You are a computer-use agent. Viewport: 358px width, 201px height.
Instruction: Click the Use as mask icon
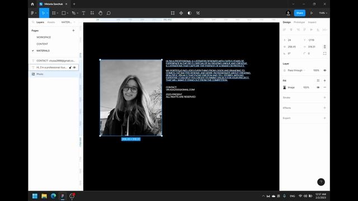190,13
